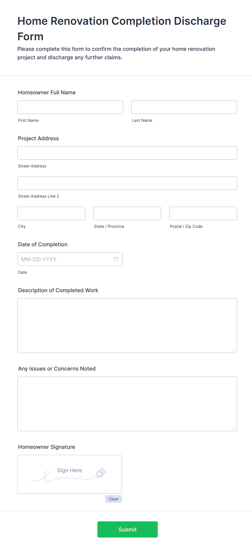
Task: Focus the Any Issues or Concerns textarea
Action: pyautogui.click(x=127, y=404)
